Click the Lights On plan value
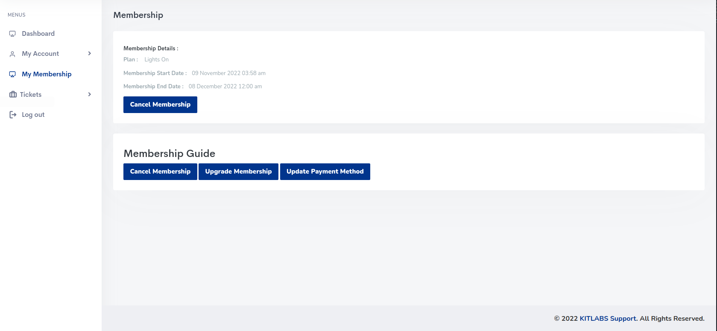Screen dimensions: 717x331 156,60
